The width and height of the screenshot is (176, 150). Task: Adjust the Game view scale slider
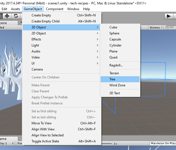click(107, 144)
